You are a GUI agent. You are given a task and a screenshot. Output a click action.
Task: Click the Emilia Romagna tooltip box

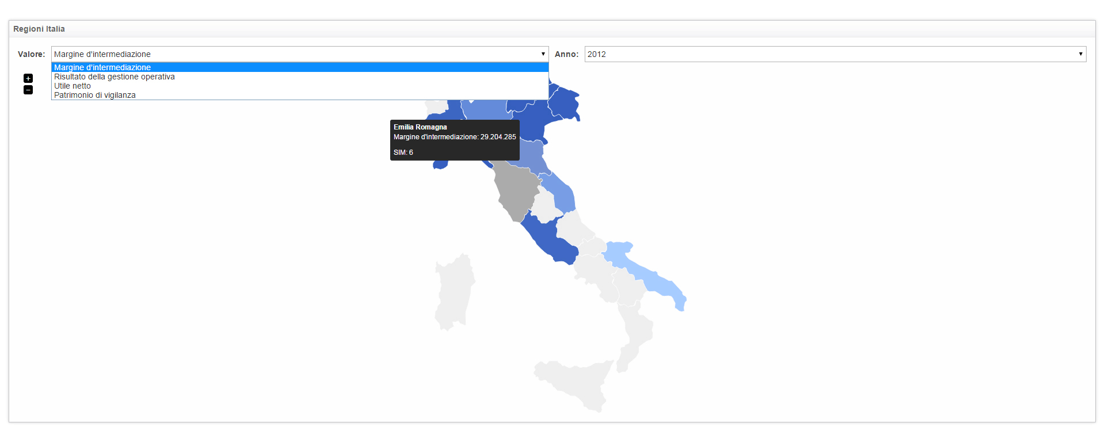click(455, 140)
